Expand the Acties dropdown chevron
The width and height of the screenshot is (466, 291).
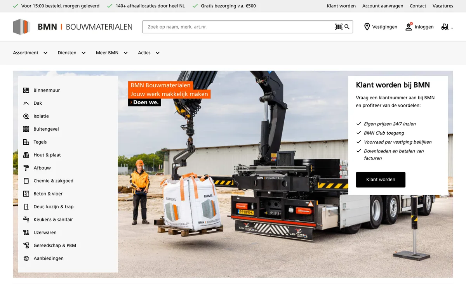click(x=157, y=53)
